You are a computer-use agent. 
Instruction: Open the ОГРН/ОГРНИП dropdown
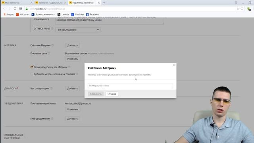click(78, 30)
